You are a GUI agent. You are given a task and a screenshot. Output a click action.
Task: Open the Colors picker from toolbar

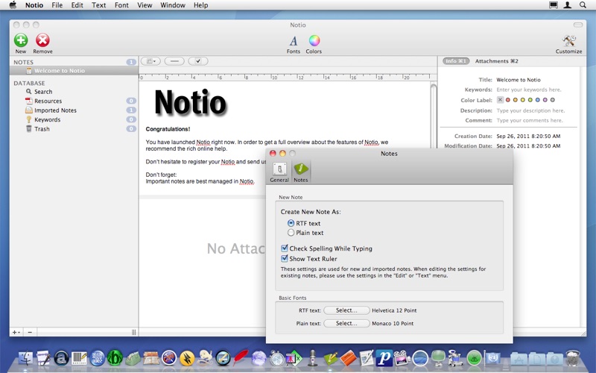[x=314, y=40]
